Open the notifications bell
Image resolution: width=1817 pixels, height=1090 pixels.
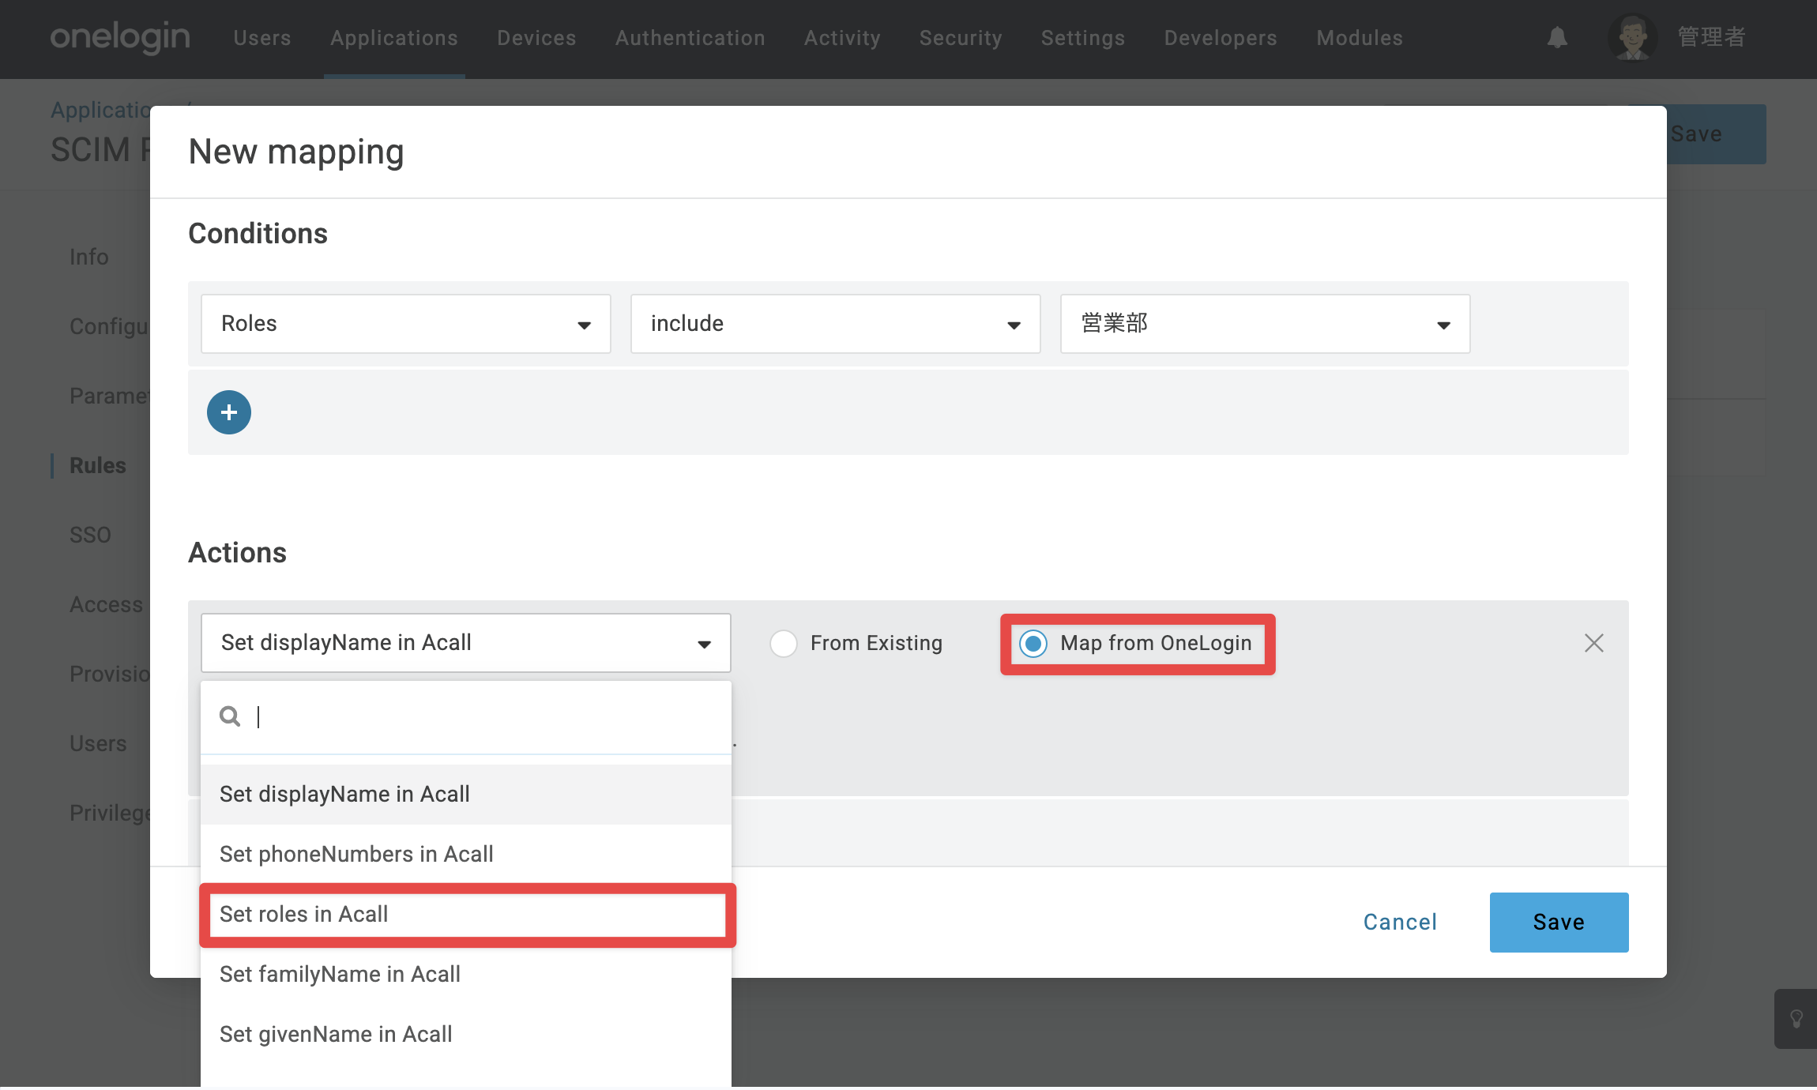pos(1557,37)
